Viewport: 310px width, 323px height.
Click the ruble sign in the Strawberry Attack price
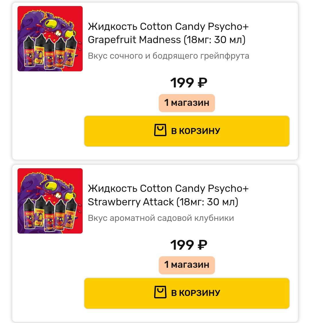tap(202, 245)
